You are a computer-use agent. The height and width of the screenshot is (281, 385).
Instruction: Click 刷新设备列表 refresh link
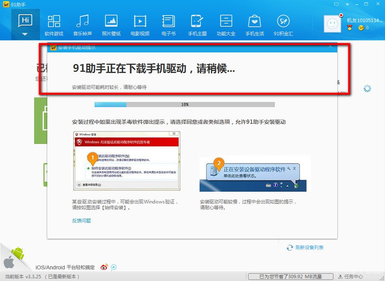(309, 247)
